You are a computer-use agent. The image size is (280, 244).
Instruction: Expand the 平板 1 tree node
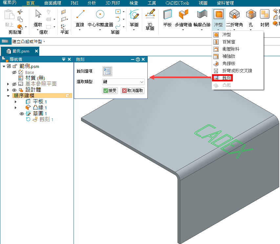[15, 102]
